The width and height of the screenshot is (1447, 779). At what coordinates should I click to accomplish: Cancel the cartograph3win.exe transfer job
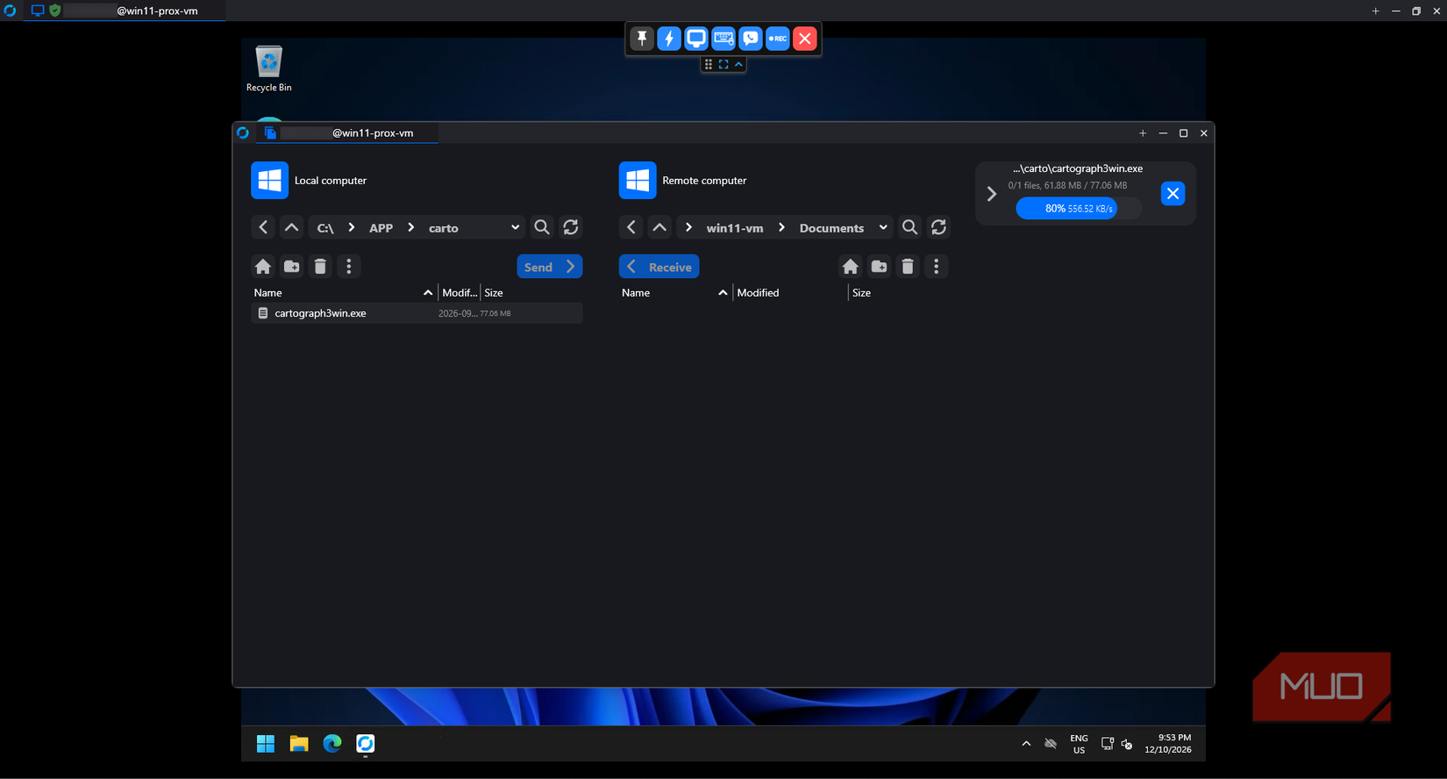coord(1173,194)
